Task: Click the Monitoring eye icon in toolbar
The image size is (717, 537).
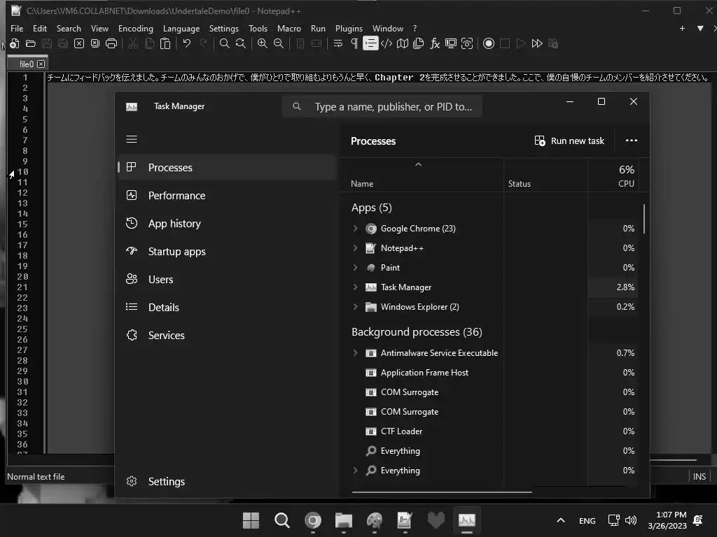Action: pos(467,43)
